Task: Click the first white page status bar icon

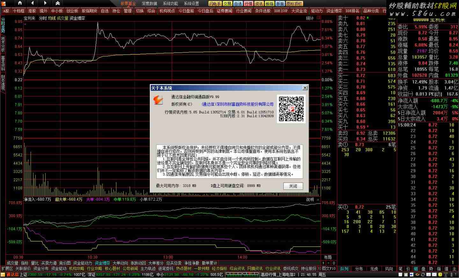Action: point(400,274)
